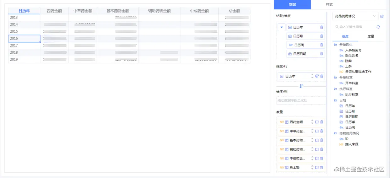This screenshot has width=390, height=178.
Task: Open column settings icon for 中成药金额 measure
Action: [x=317, y=159]
